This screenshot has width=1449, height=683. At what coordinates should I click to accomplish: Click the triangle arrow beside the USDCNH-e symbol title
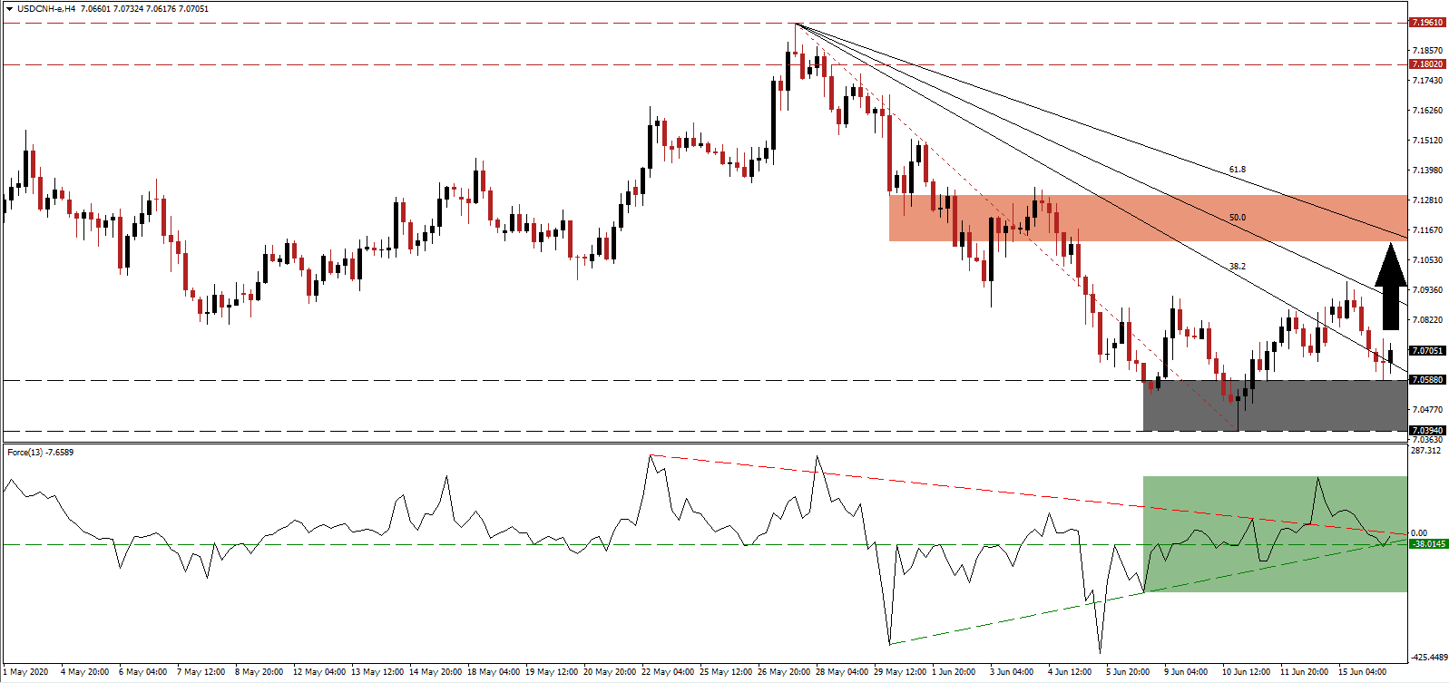(9, 9)
